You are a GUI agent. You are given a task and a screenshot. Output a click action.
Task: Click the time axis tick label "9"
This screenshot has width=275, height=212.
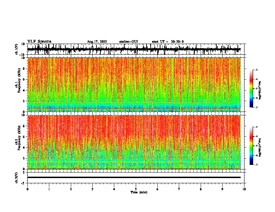tap(222, 189)
